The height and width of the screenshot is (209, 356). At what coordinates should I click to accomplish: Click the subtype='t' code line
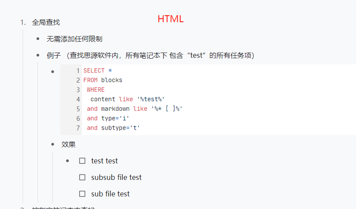[113, 128]
